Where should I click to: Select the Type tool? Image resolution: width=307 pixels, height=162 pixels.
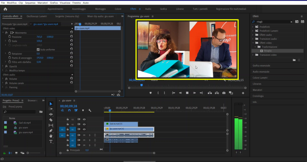coord(51,141)
